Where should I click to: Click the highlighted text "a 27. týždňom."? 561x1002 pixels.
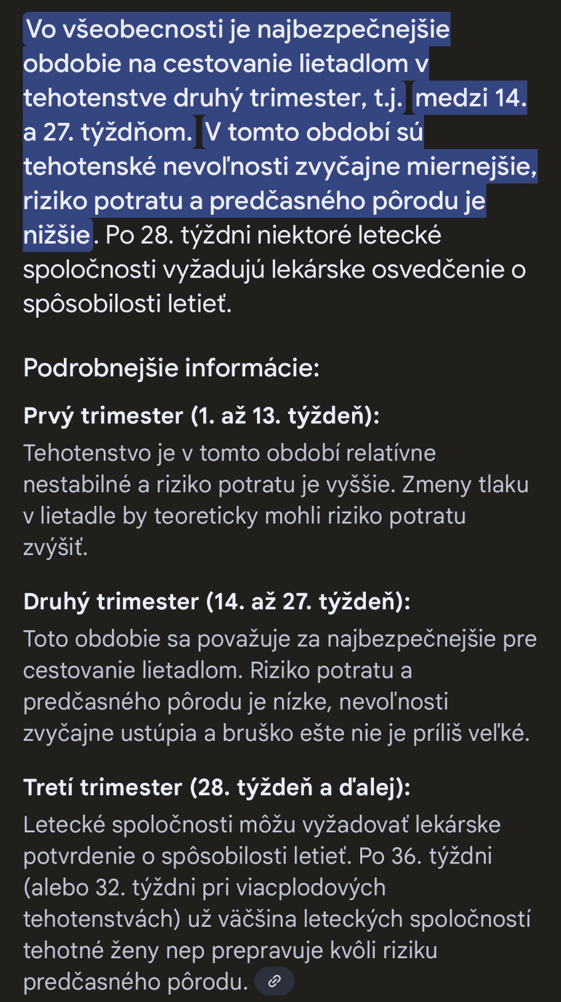pyautogui.click(x=108, y=133)
